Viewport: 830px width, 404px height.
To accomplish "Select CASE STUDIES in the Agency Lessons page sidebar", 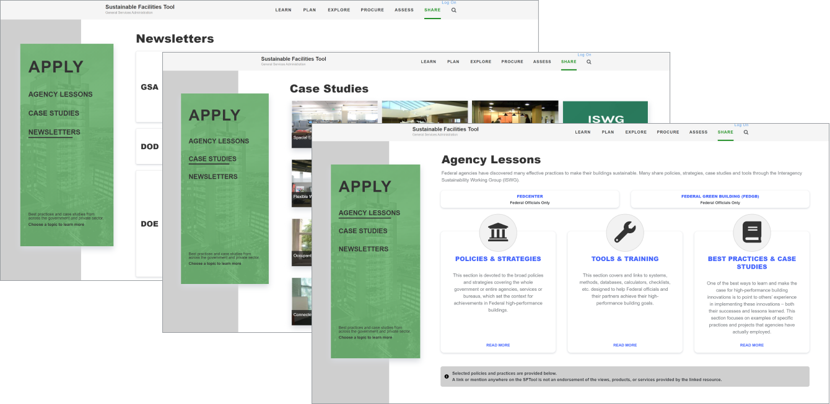I will point(363,231).
